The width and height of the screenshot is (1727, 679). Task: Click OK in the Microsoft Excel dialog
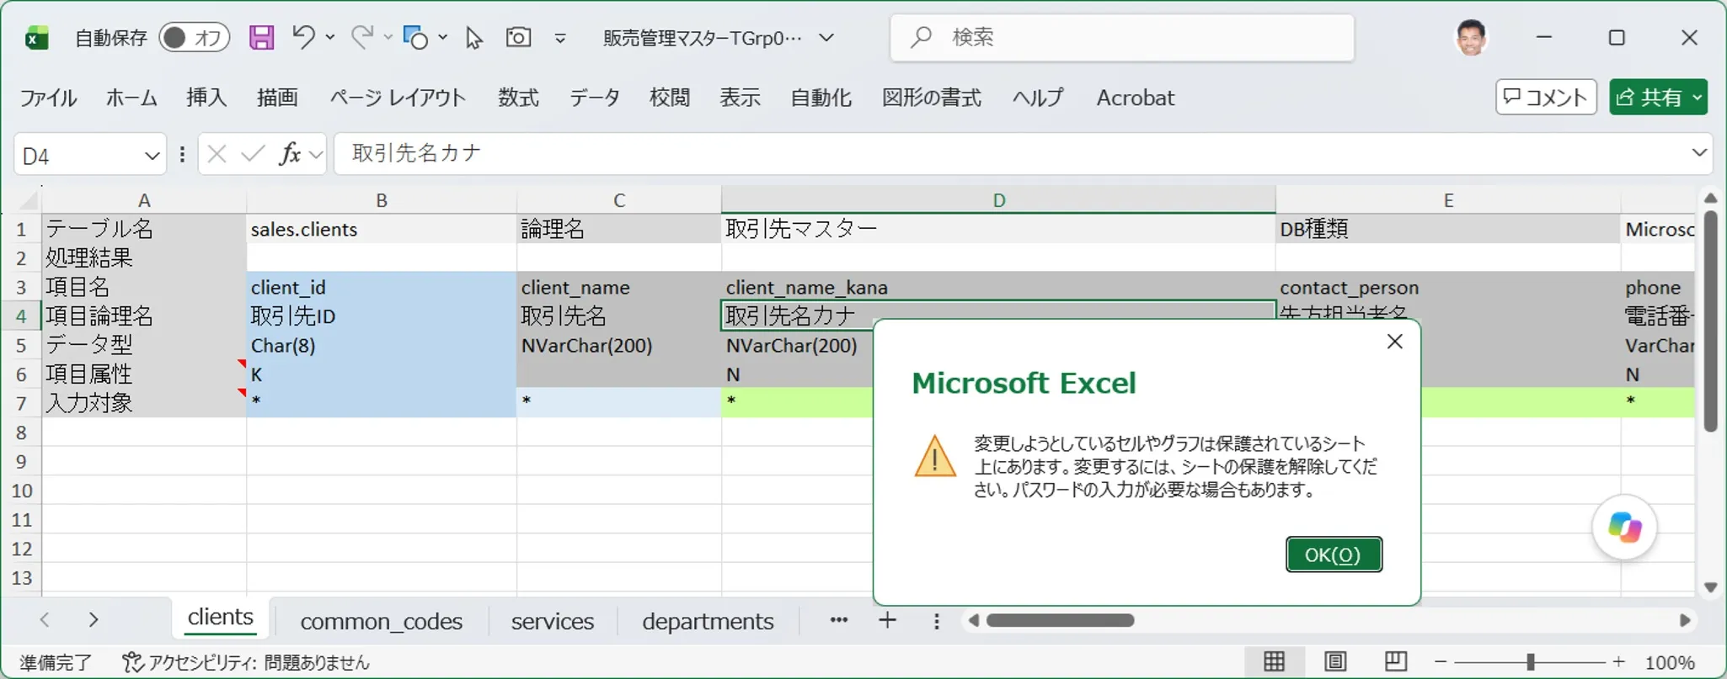[x=1334, y=554]
